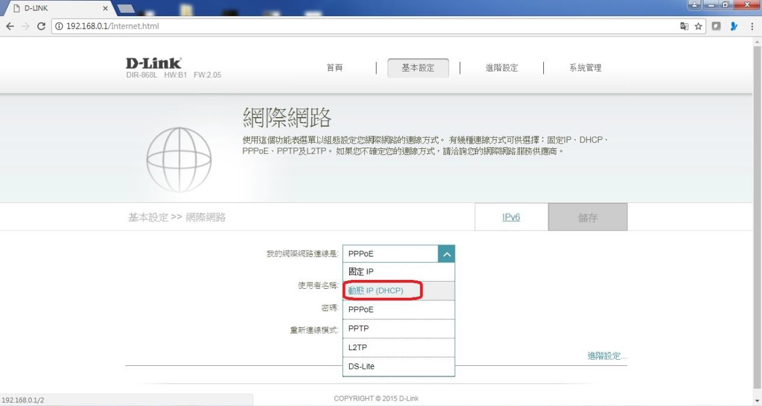Collapse the connection type dropdown arrow

point(447,254)
